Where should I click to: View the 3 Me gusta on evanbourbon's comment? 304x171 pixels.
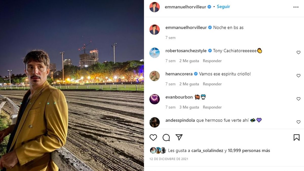189,107
